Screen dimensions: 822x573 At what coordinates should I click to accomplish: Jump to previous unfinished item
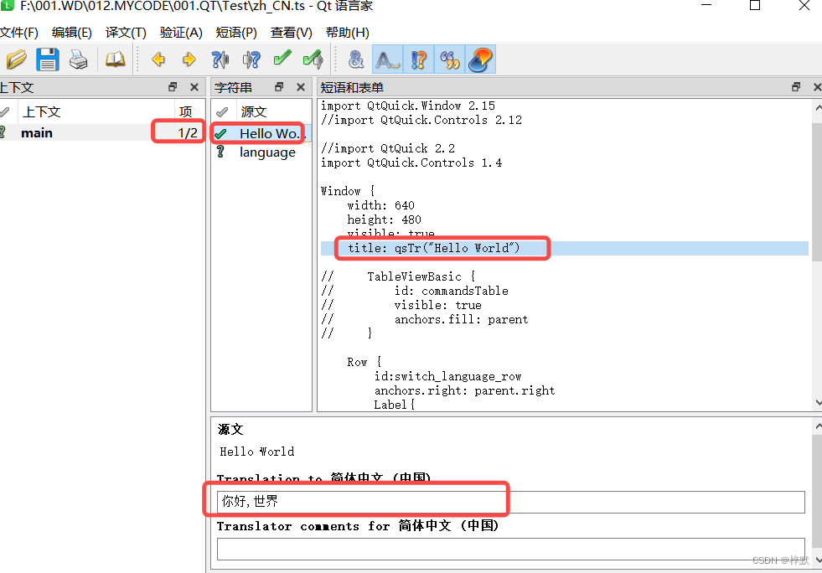(220, 59)
